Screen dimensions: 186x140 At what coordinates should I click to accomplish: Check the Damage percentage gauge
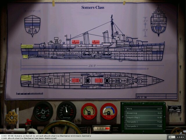coord(67,111)
